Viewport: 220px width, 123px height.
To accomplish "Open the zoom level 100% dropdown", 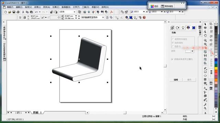I will [x=75, y=12].
